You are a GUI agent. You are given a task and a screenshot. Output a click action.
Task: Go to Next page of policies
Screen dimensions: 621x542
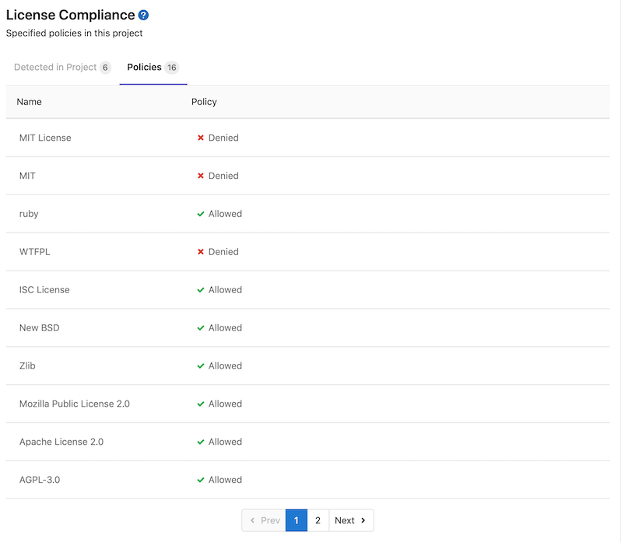coord(351,520)
